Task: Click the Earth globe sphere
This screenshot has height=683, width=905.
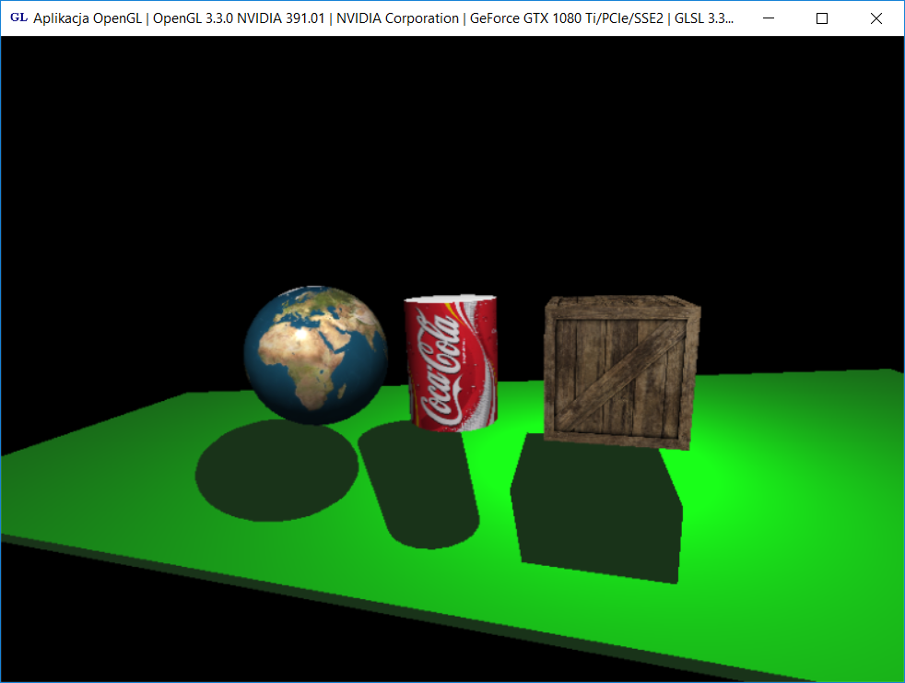Action: 315,354
